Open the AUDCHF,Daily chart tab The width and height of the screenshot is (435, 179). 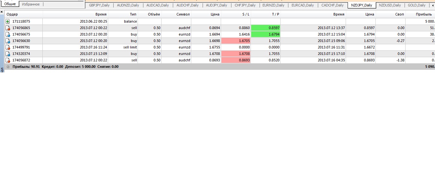187,5
